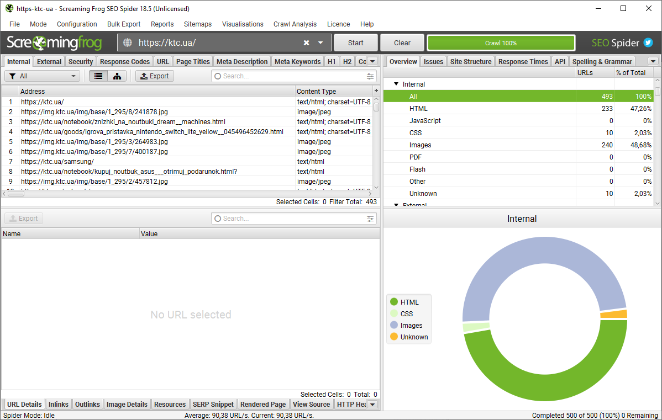Click the Crawl 100% progress bar

(x=501, y=43)
